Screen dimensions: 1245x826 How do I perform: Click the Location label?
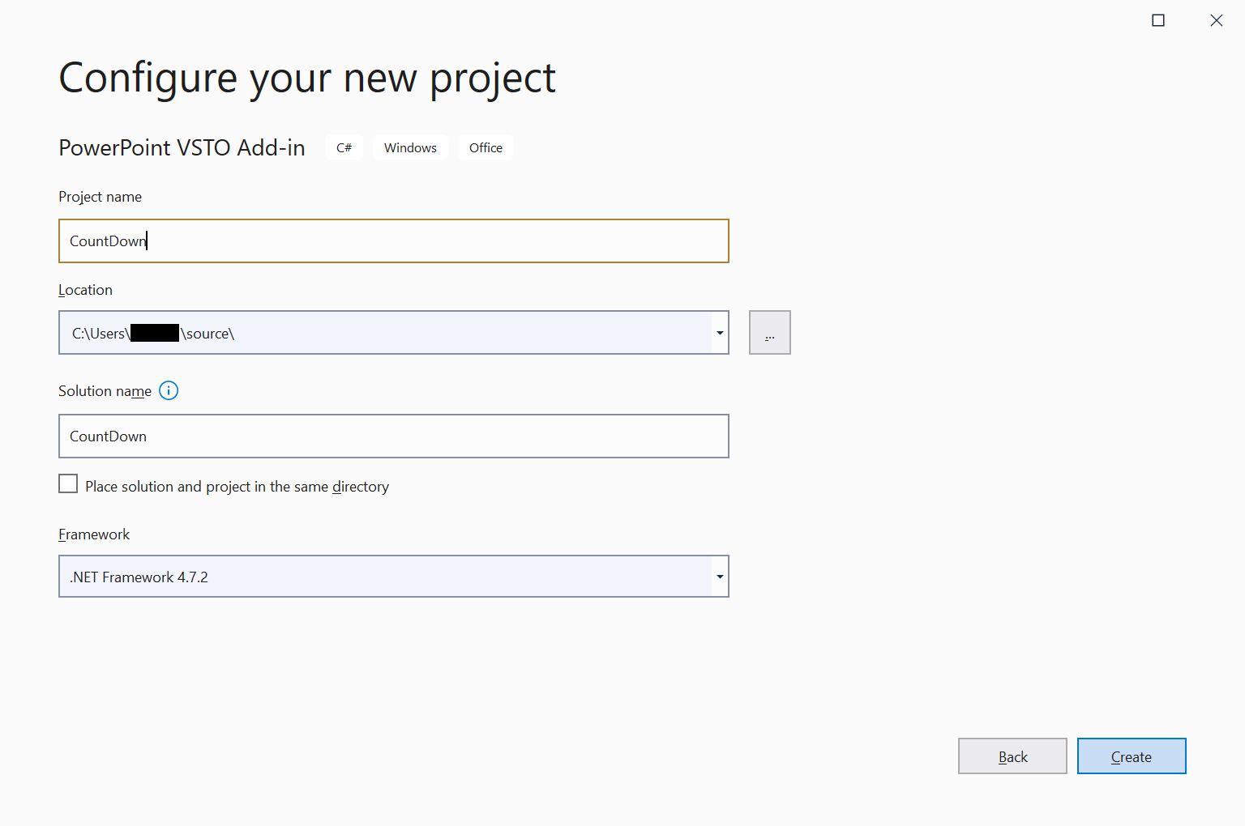pos(85,290)
